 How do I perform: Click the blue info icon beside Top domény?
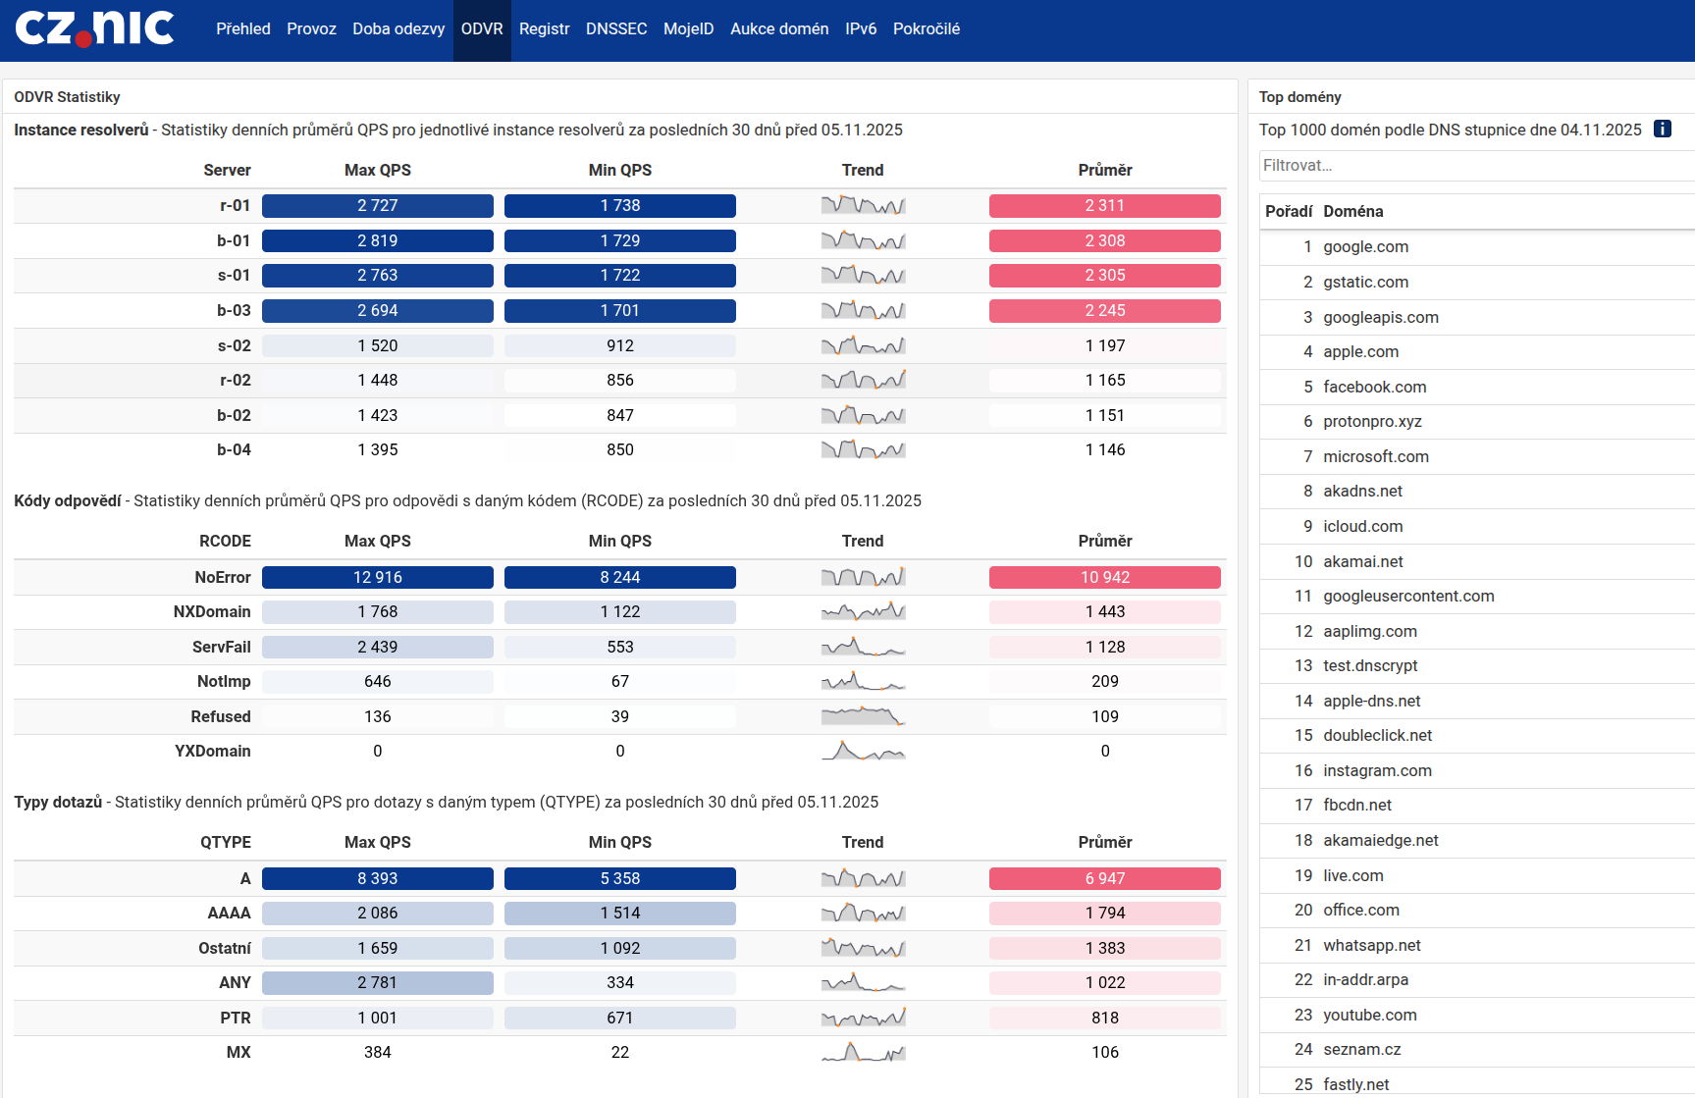(x=1663, y=130)
